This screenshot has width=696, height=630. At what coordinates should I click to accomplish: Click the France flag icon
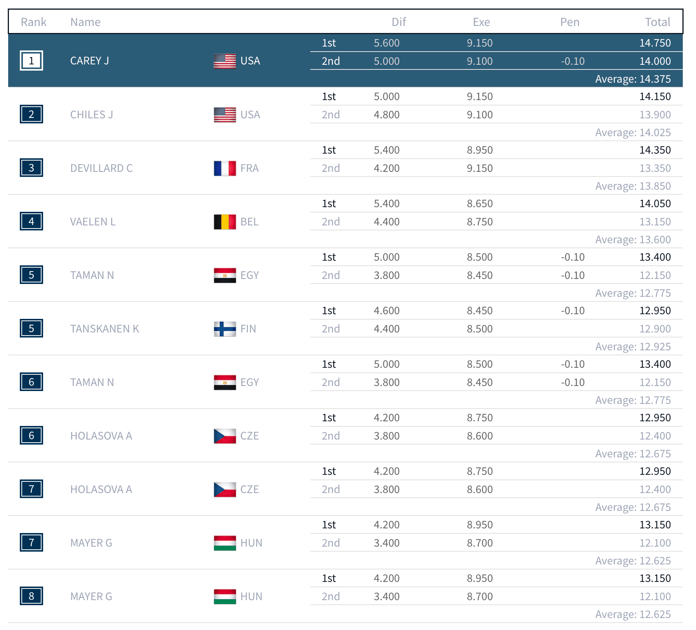click(x=224, y=168)
